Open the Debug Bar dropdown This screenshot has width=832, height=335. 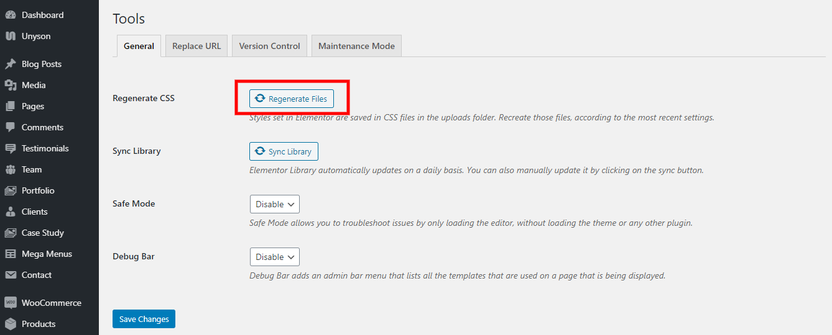pos(274,257)
